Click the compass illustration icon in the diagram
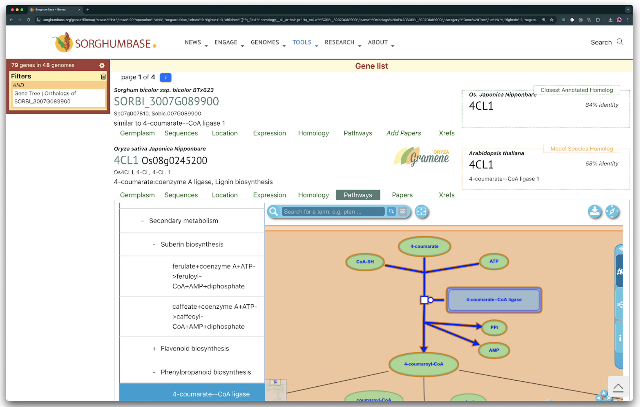This screenshot has width=640, height=407. [x=612, y=212]
